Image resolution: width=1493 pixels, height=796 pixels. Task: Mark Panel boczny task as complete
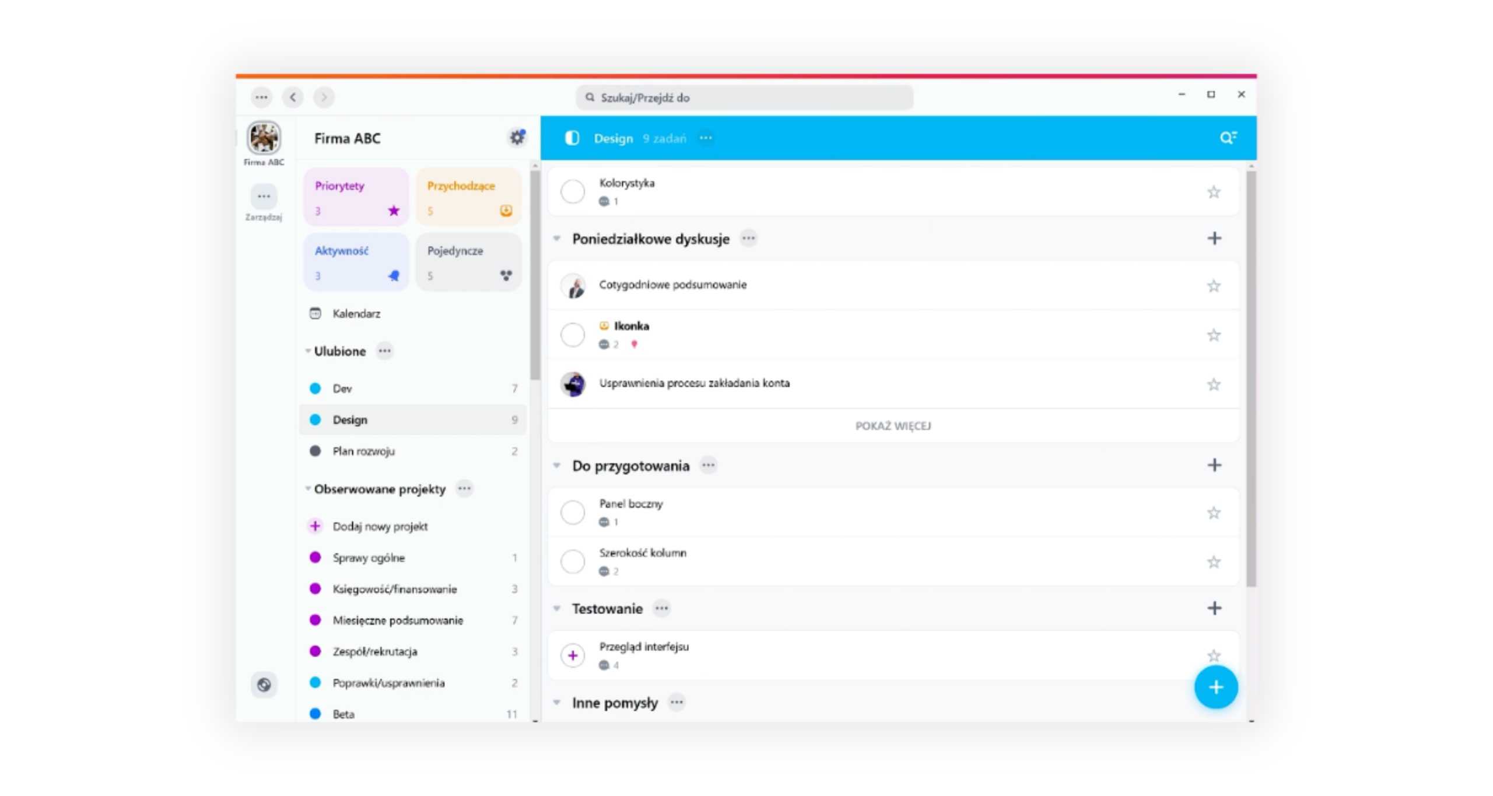pos(572,512)
